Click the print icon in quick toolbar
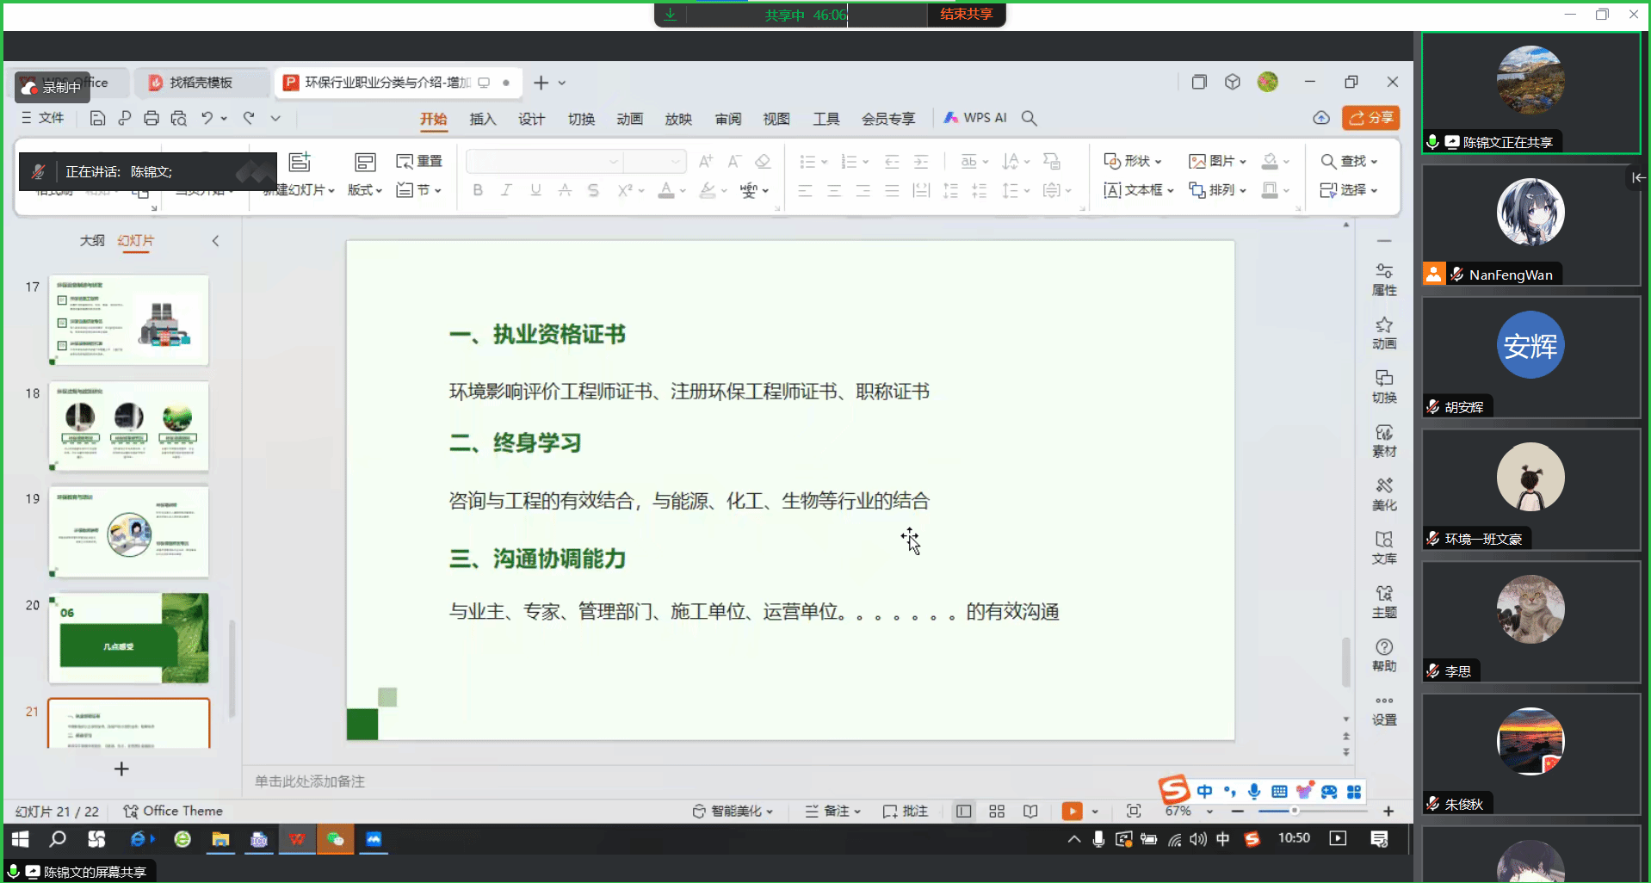This screenshot has width=1651, height=883. click(151, 118)
